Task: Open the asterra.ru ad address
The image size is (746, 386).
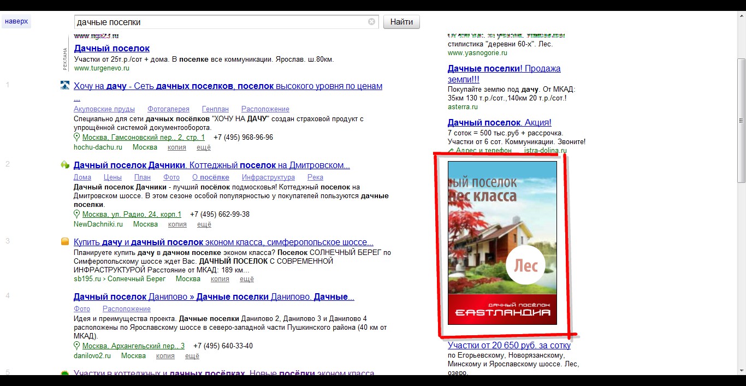Action: point(463,107)
